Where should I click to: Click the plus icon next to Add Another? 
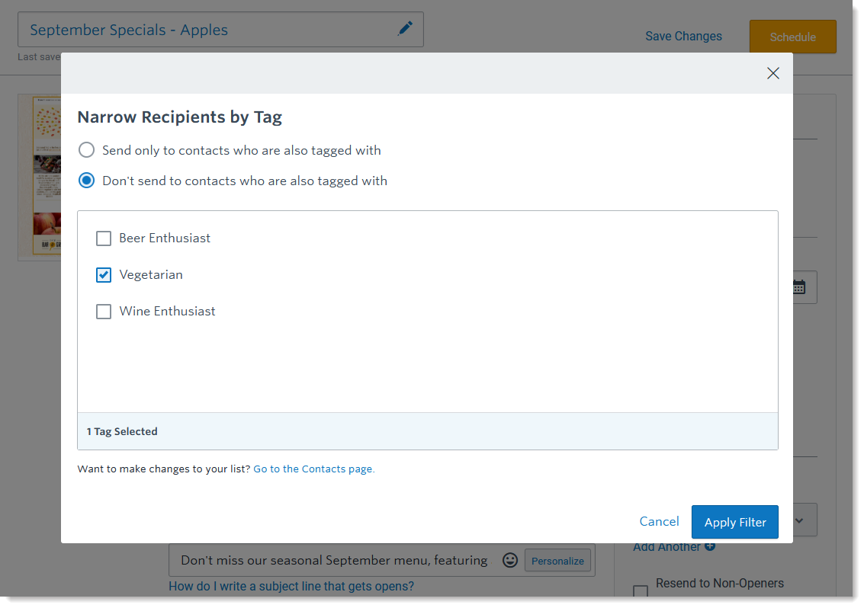pos(710,546)
